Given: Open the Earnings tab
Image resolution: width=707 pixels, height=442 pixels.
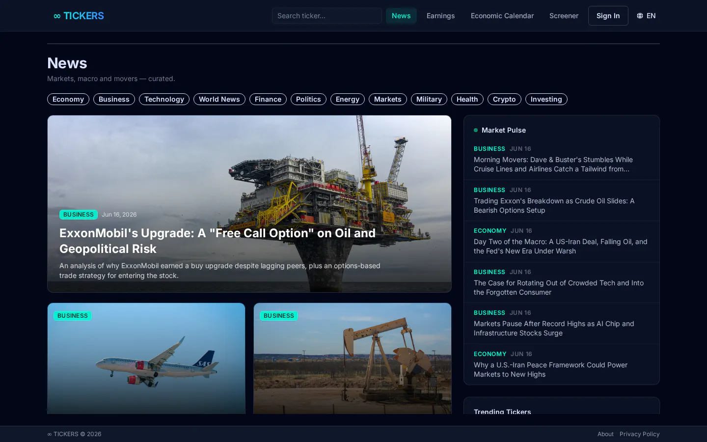Looking at the screenshot, I should point(440,16).
